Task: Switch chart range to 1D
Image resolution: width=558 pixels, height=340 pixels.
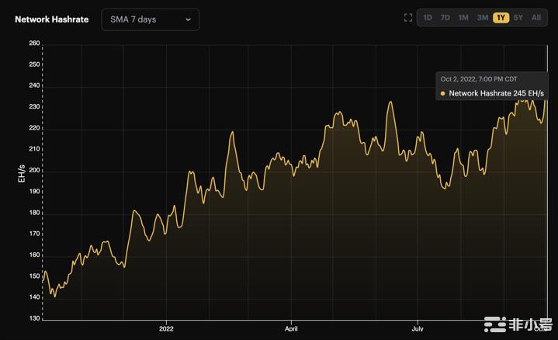Action: [x=427, y=18]
